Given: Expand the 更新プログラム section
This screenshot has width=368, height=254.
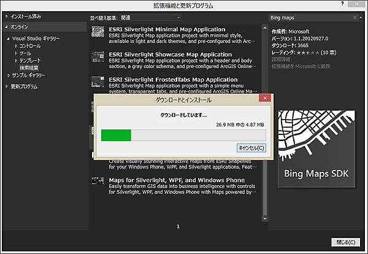Looking at the screenshot, I should pyautogui.click(x=7, y=87).
